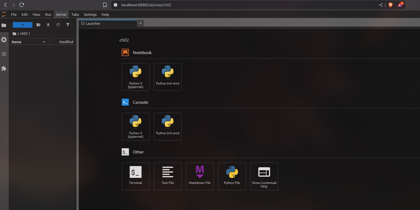Click the Upload Files icon
This screenshot has width=420, height=210.
(48, 25)
